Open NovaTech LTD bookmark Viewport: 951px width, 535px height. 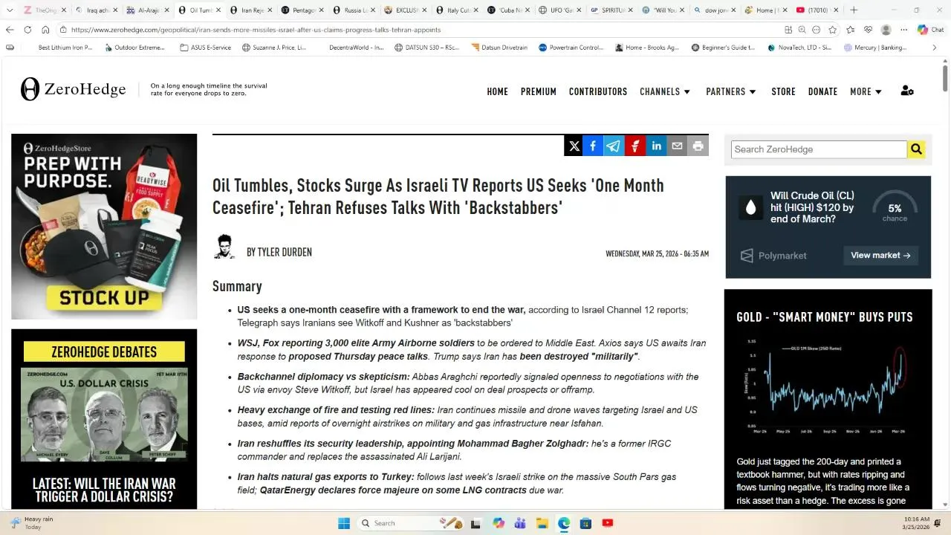(798, 48)
